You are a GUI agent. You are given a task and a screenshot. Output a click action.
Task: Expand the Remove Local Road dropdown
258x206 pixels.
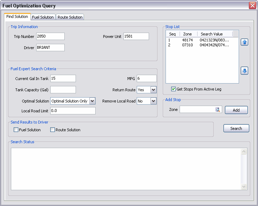pyautogui.click(x=153, y=101)
